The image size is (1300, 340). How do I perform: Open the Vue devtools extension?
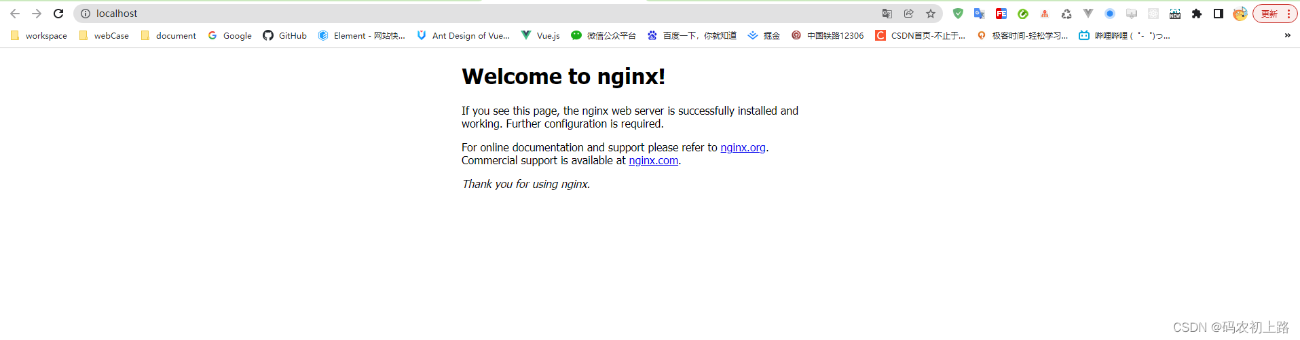pyautogui.click(x=1088, y=14)
